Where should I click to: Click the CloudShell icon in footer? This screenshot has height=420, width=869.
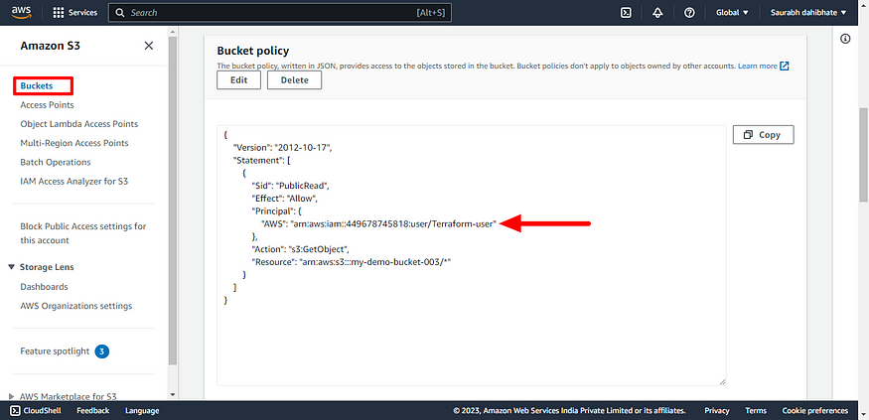tap(16, 411)
